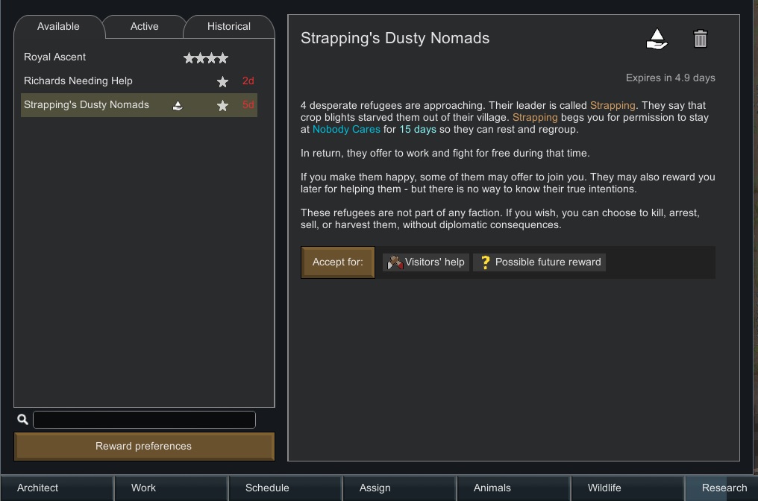Click the quest search text field
The image size is (758, 501).
pyautogui.click(x=144, y=420)
